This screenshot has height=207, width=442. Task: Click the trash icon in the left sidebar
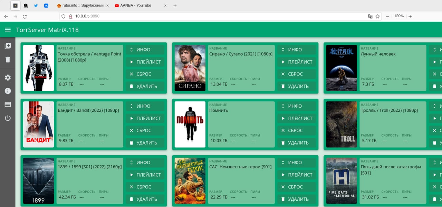tap(8, 60)
